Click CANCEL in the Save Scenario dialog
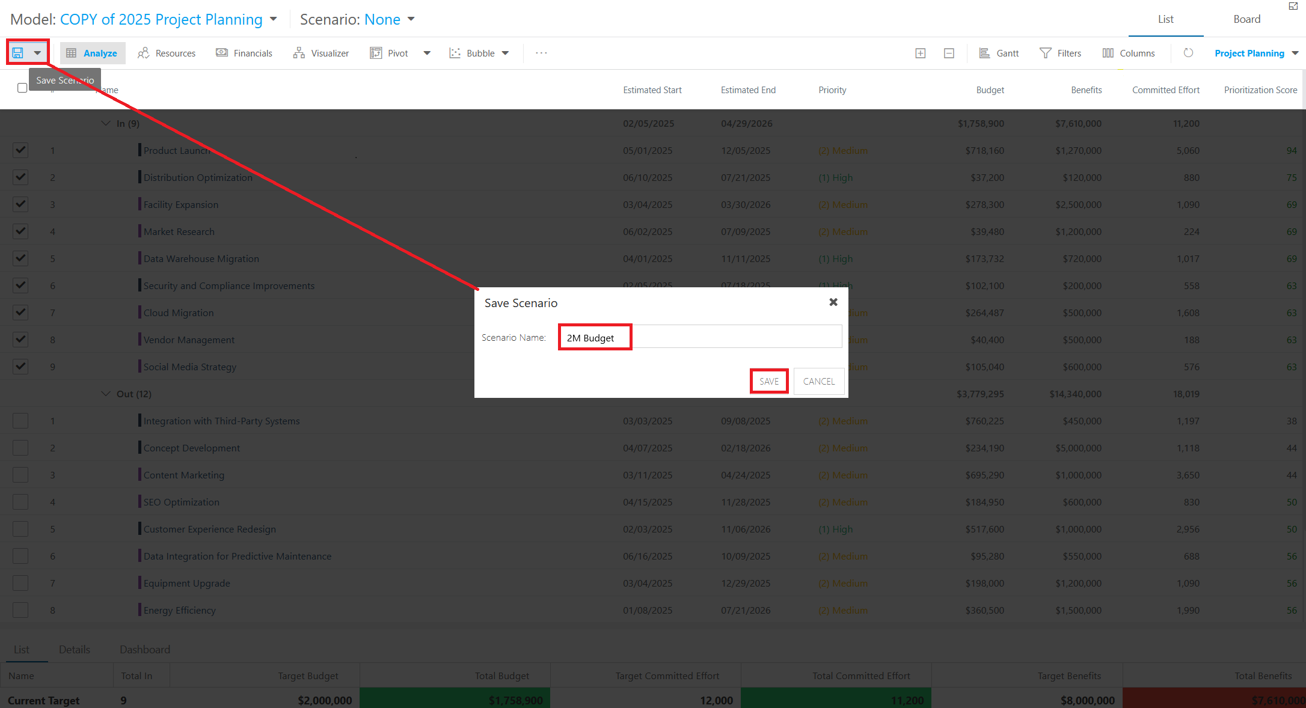This screenshot has width=1306, height=708. [x=819, y=381]
